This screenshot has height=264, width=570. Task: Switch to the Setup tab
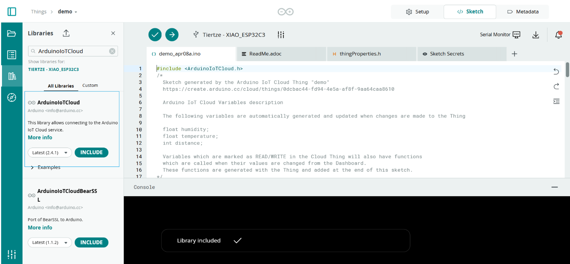[x=417, y=12]
